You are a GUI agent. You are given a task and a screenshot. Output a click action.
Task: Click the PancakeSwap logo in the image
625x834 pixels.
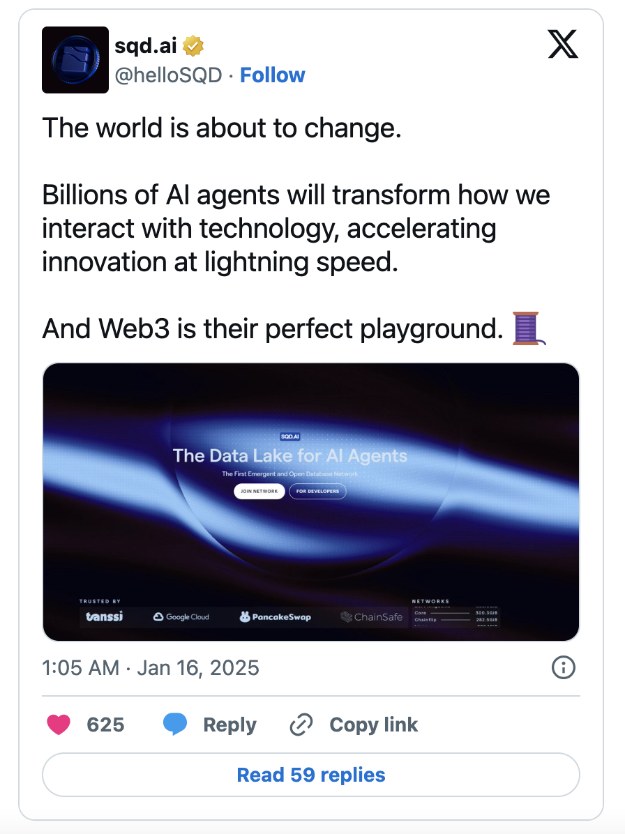[276, 617]
